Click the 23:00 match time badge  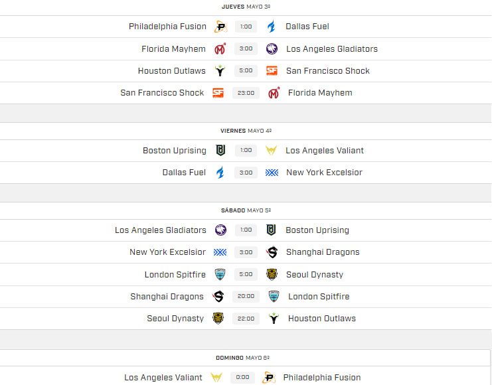pyautogui.click(x=246, y=93)
